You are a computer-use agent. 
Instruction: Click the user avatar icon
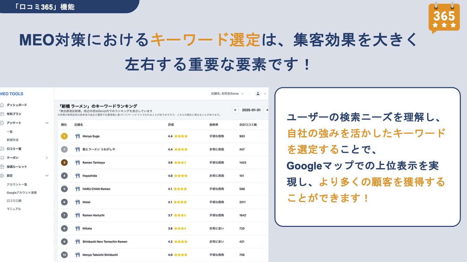258,94
